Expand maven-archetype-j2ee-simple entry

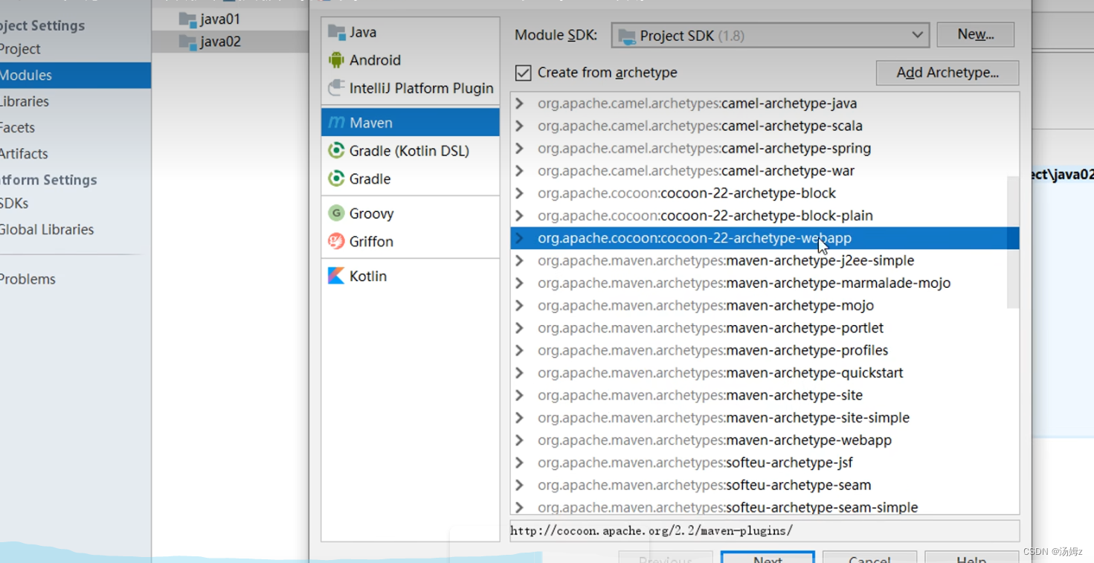[520, 260]
